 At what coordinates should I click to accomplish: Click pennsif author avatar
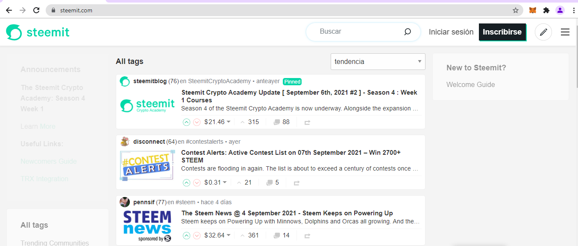(125, 202)
